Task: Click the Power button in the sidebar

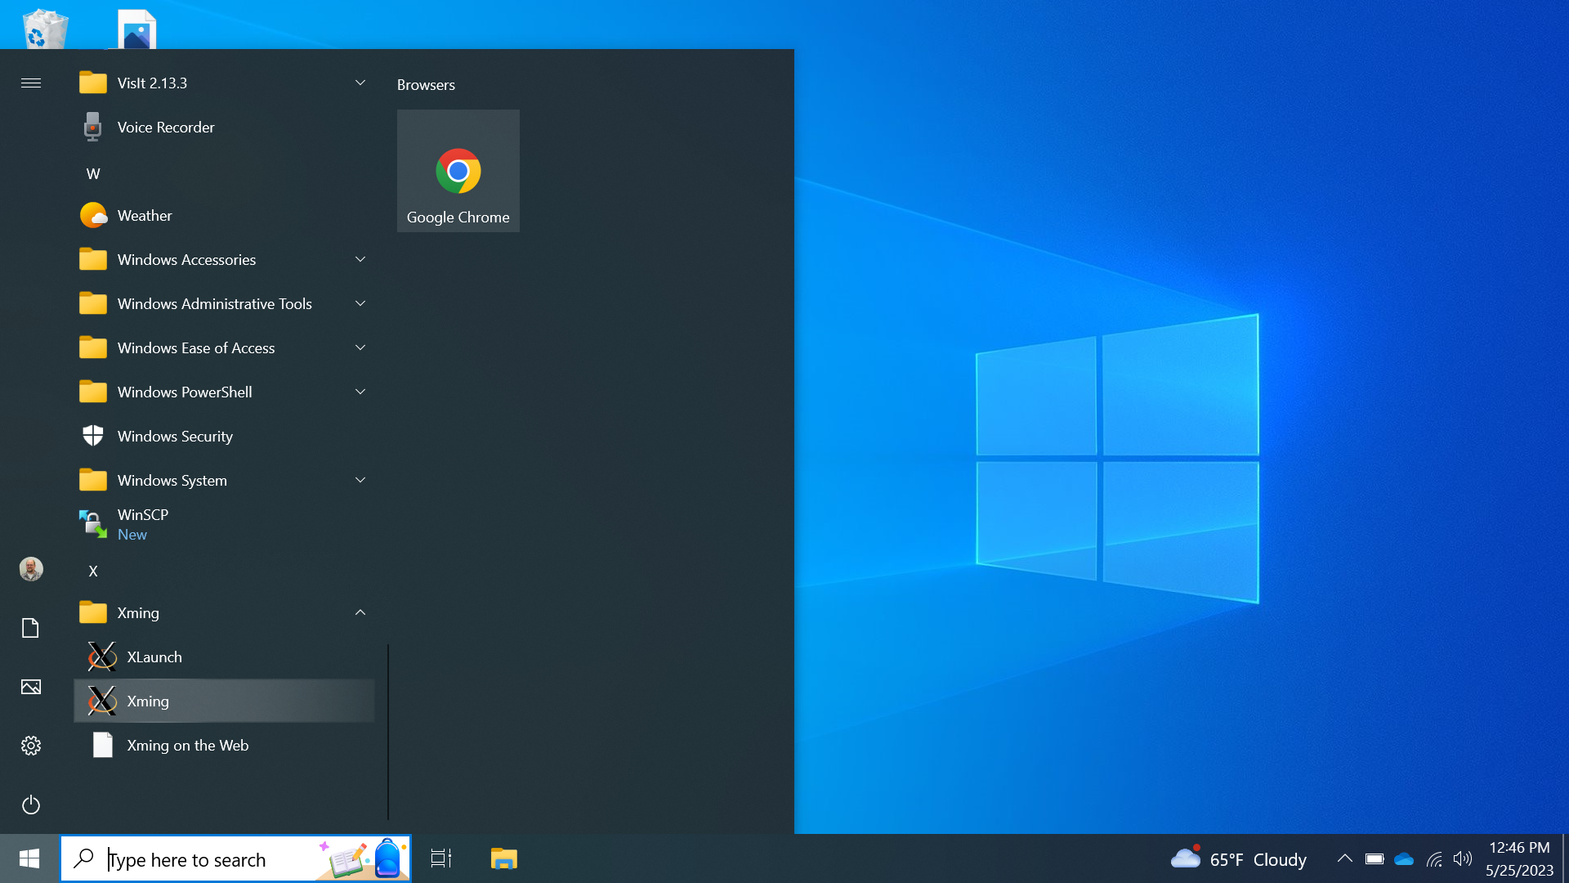Action: [31, 805]
